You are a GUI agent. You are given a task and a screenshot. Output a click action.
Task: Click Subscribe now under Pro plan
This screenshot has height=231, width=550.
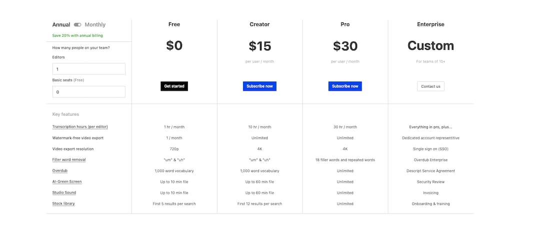click(345, 86)
